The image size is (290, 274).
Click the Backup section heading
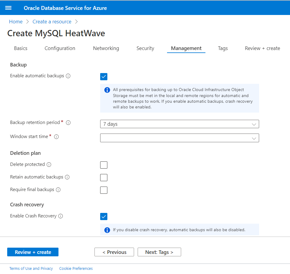click(18, 65)
